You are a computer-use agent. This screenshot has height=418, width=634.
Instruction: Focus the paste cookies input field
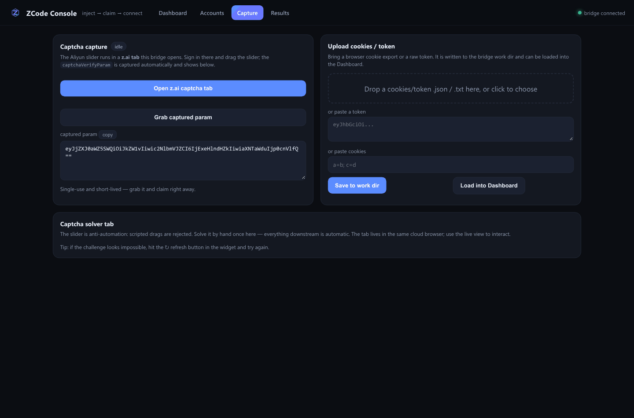click(x=451, y=165)
